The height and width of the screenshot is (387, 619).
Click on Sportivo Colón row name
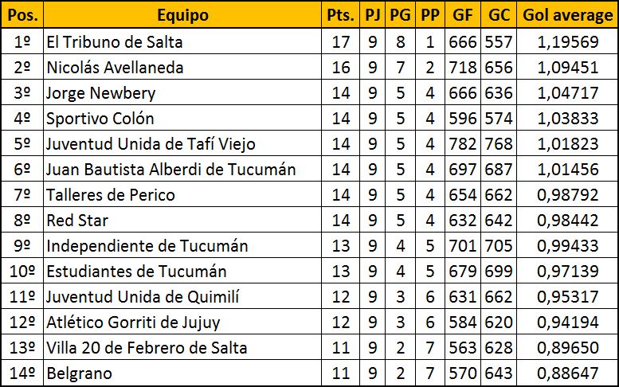point(100,118)
